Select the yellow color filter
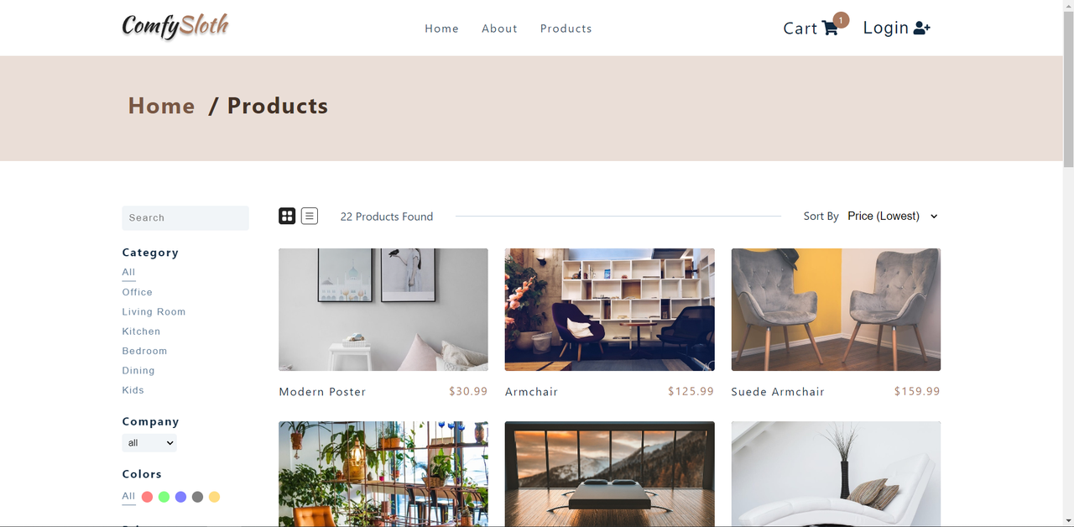The height and width of the screenshot is (527, 1074). (214, 497)
